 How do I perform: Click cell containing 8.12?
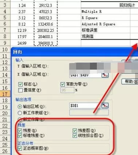22,24
